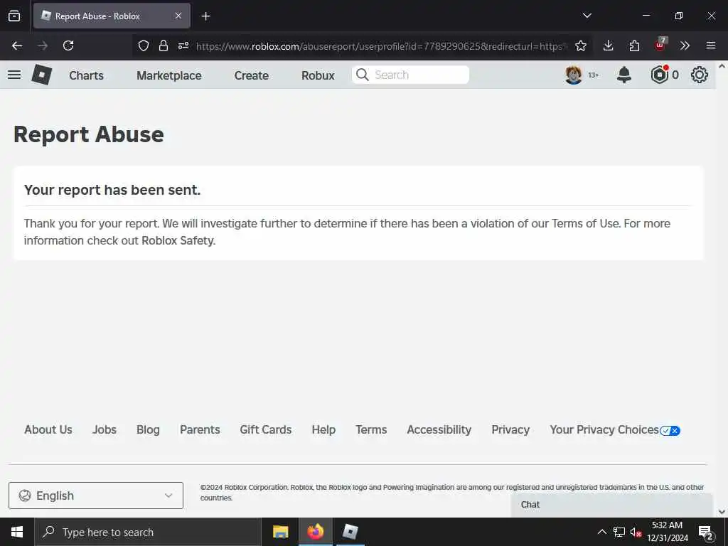Click the Roblox Search field

[x=410, y=75]
